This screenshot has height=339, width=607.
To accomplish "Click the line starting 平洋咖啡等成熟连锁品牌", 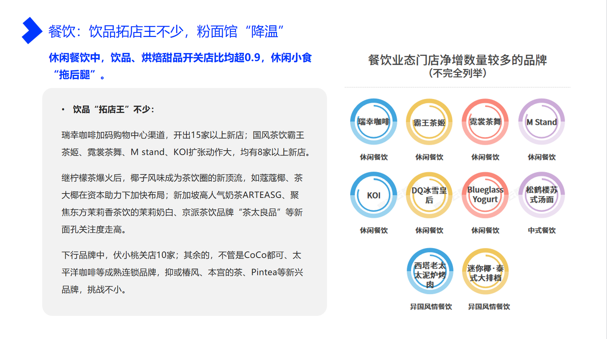I will point(182,272).
